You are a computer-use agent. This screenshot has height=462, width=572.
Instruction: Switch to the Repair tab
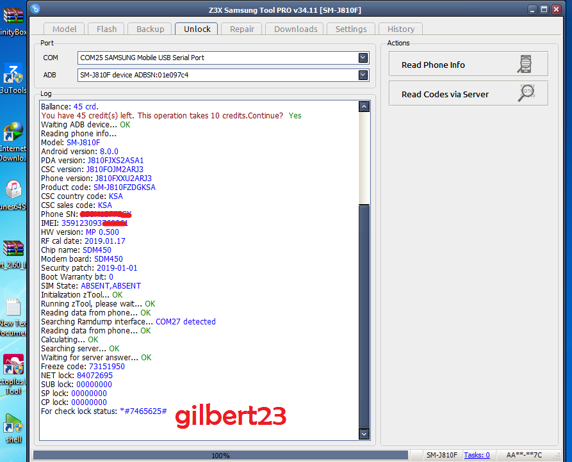pos(241,29)
